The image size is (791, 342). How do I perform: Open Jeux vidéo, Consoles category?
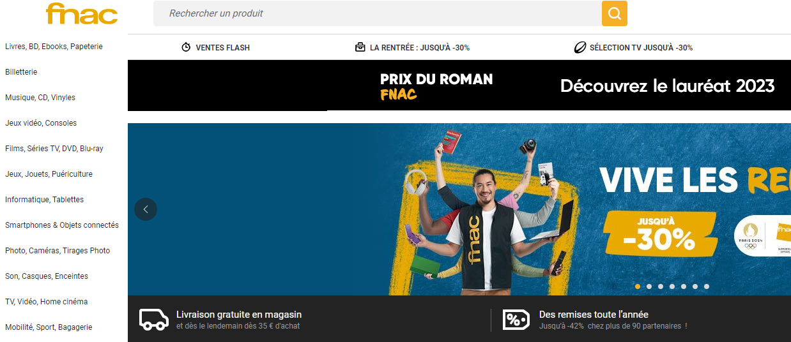(x=41, y=123)
